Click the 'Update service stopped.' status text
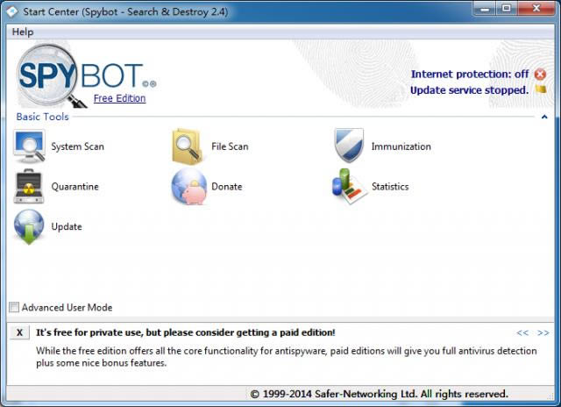Viewport: 561px width, 407px height. 469,90
